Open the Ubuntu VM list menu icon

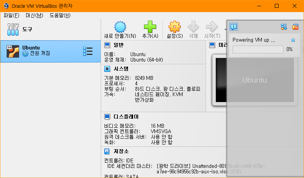coord(88,51)
